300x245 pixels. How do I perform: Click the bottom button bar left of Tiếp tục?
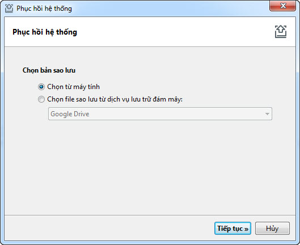[109, 228]
